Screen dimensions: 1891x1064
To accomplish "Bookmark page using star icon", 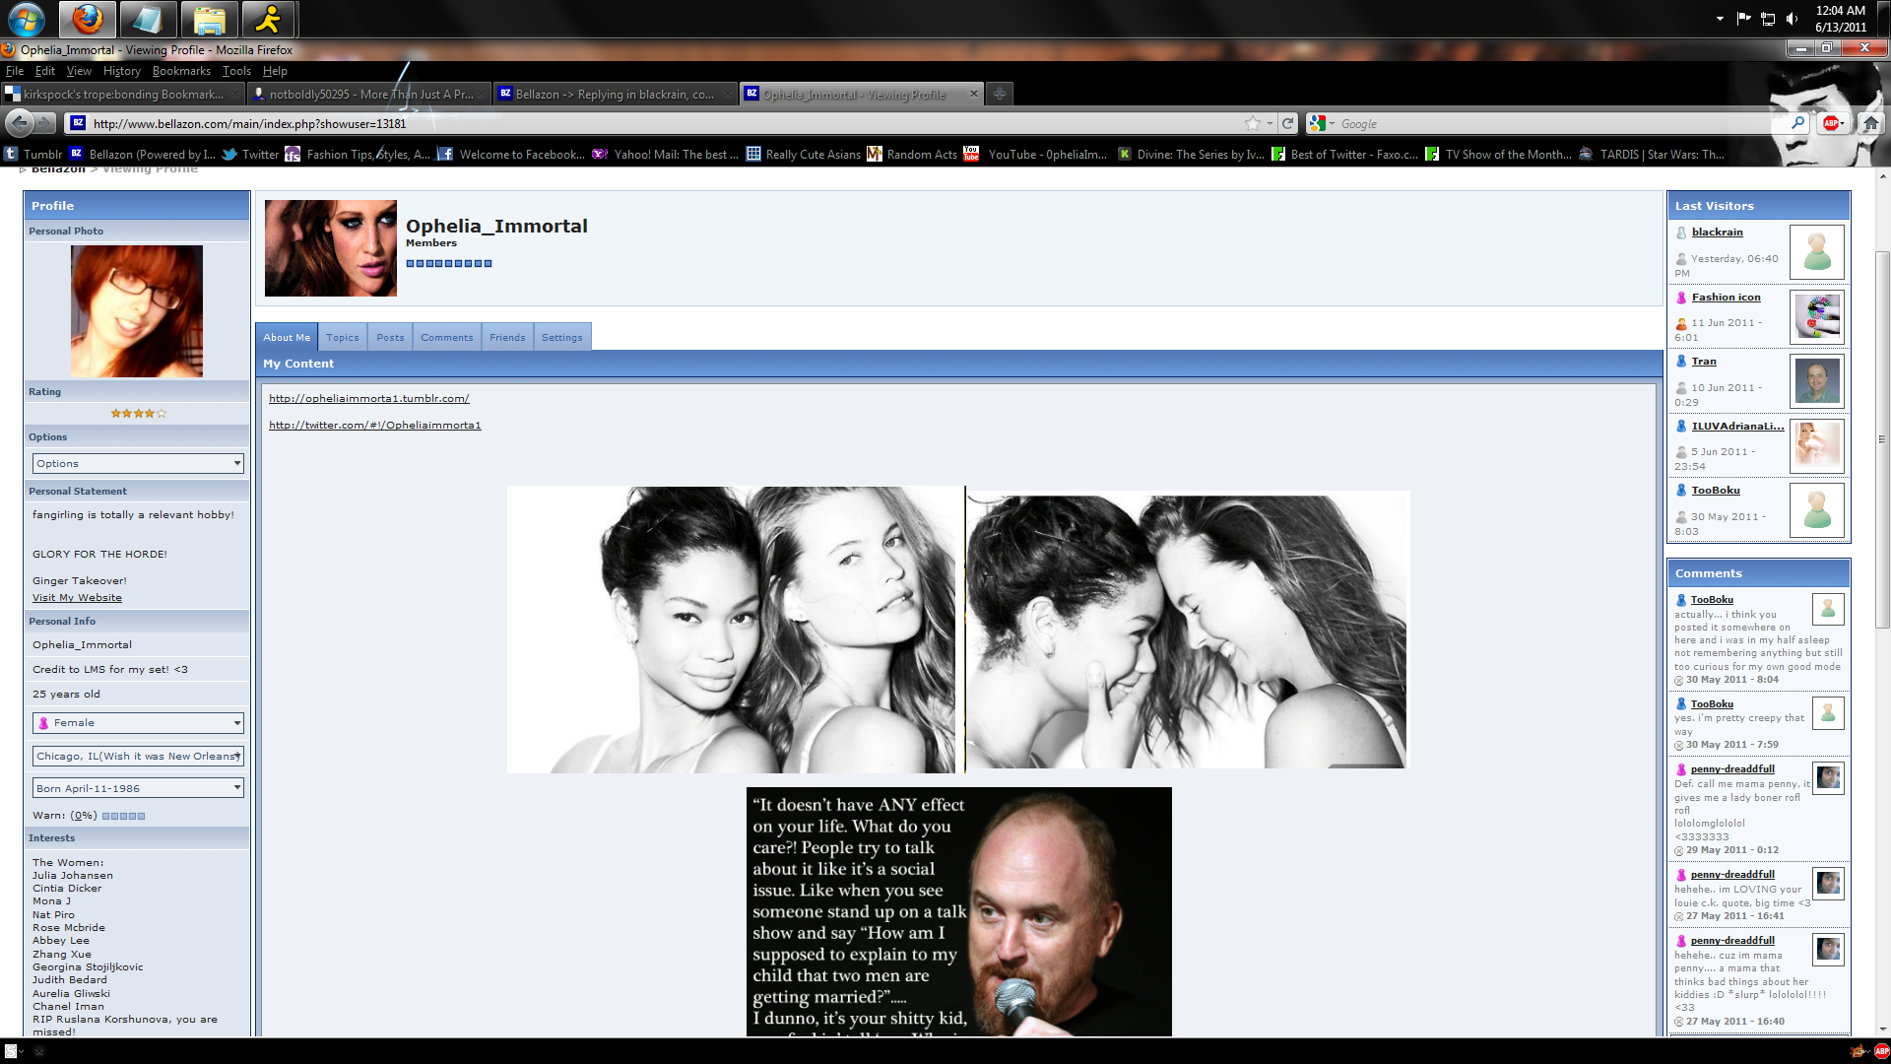I will (x=1253, y=123).
